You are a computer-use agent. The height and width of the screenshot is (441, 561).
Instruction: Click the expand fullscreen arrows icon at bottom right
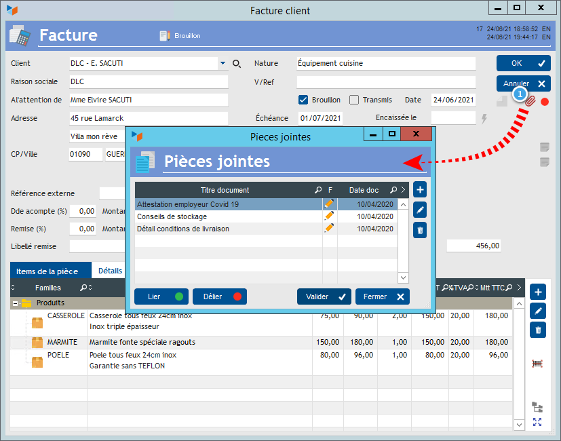pyautogui.click(x=537, y=423)
